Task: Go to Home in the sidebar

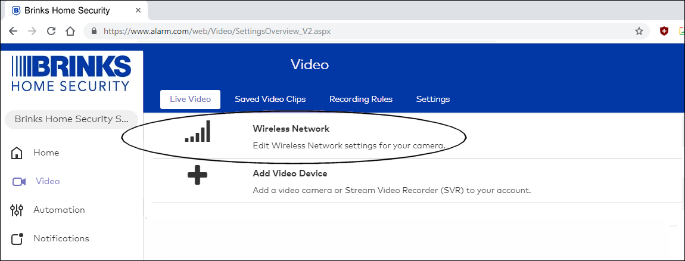Action: pos(46,153)
